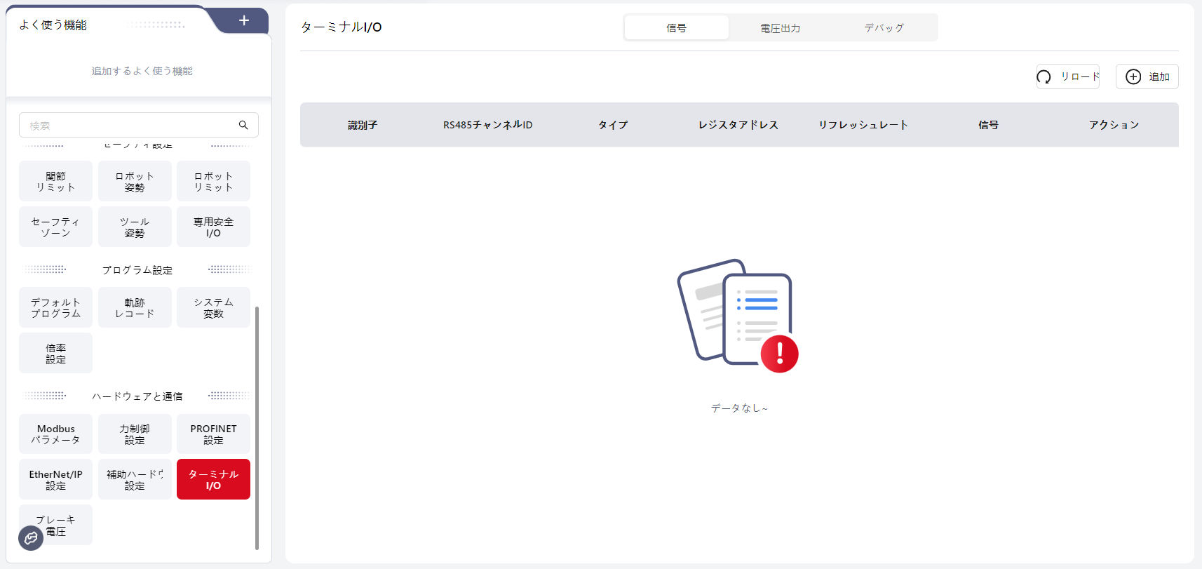
Task: Switch to the 信号 tab
Action: [x=676, y=28]
